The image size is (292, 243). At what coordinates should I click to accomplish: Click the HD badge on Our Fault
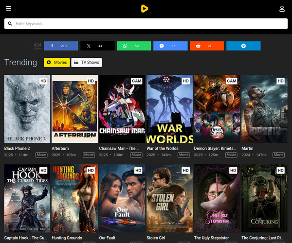(138, 170)
